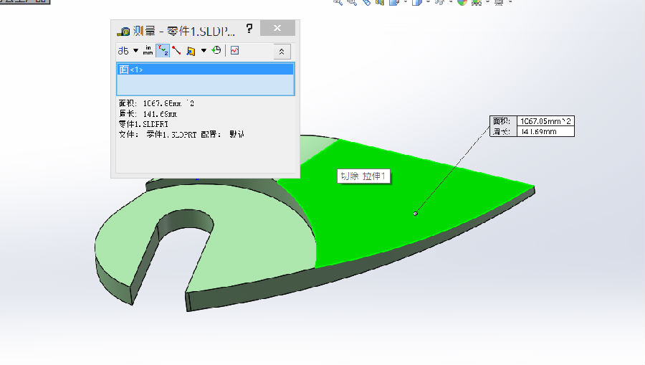This screenshot has height=365, width=645.
Task: Collapse the measure dialog with the double chevron
Action: point(282,52)
